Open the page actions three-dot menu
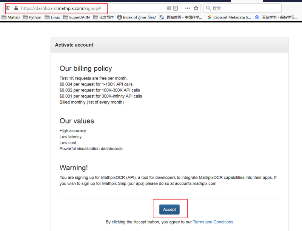302x231 pixels. coord(188,8)
